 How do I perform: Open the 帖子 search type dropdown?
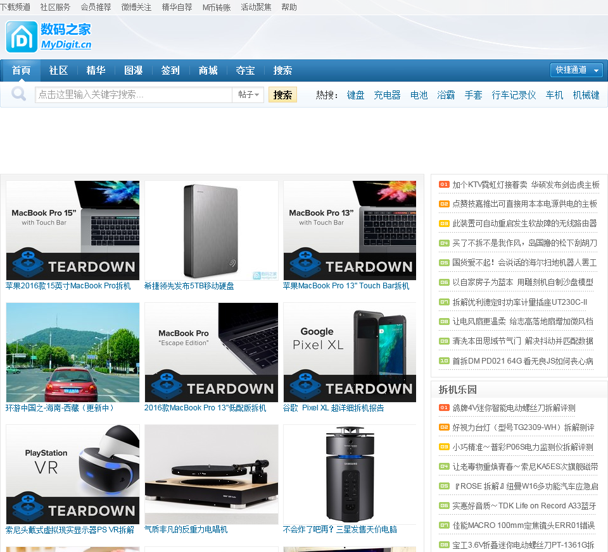click(x=248, y=94)
